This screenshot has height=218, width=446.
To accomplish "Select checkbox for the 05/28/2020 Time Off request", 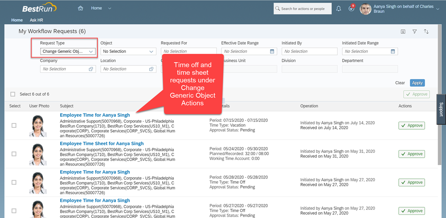I will [x=14, y=182].
